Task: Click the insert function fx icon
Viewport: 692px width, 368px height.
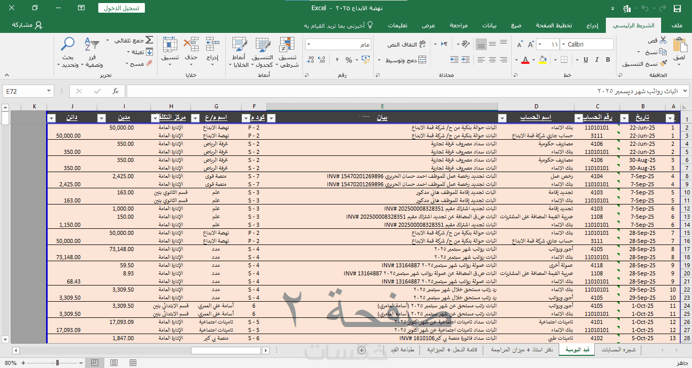Action: coord(116,91)
